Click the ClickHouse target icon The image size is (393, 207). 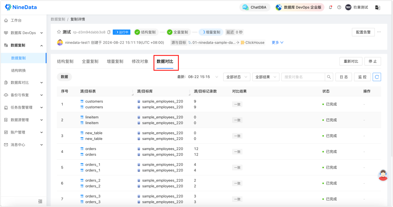click(x=242, y=42)
